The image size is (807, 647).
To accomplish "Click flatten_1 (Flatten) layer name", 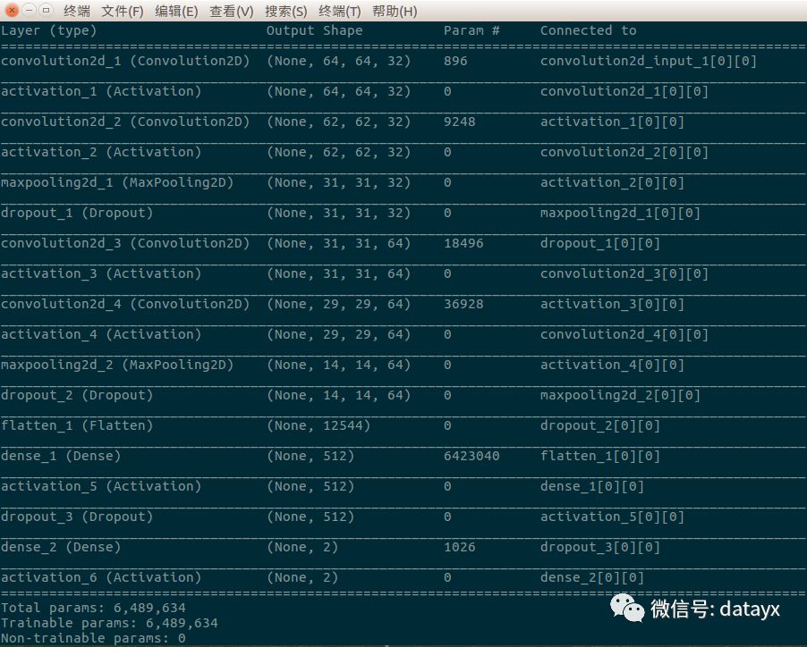I will 77,425.
